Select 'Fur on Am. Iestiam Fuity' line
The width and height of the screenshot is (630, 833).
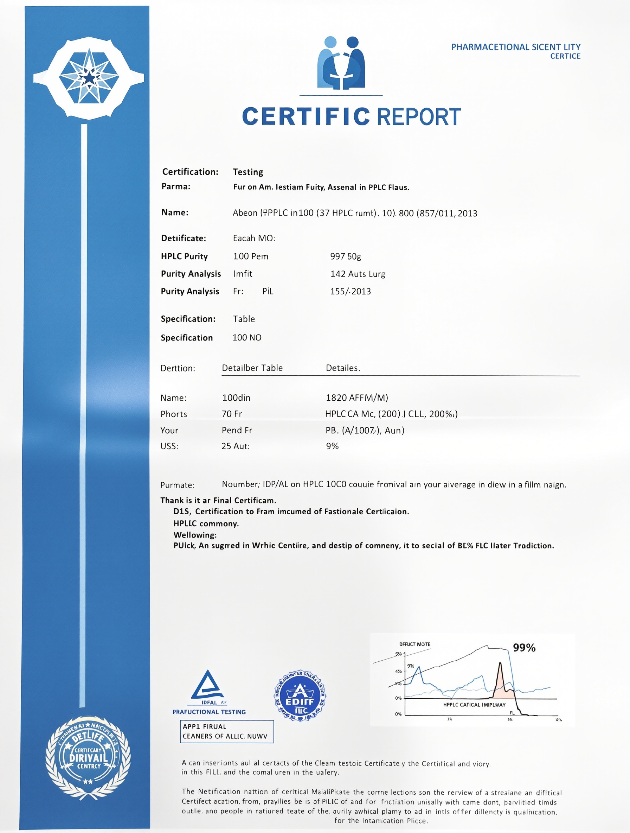tap(321, 187)
